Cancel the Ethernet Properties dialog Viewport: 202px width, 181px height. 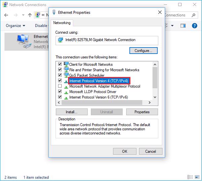point(150,151)
